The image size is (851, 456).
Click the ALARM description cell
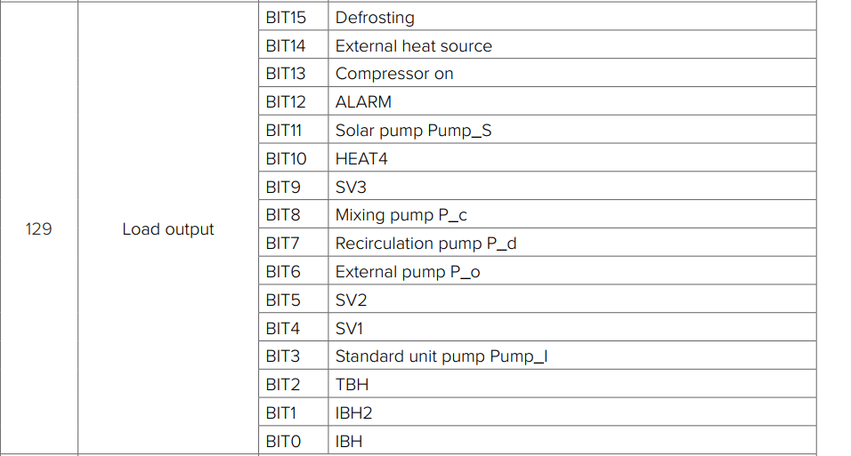tap(572, 100)
